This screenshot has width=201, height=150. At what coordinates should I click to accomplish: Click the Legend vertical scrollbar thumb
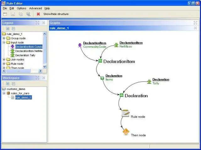pyautogui.click(x=45, y=50)
